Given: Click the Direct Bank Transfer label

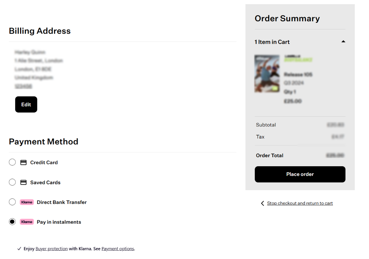Looking at the screenshot, I should coord(62,202).
